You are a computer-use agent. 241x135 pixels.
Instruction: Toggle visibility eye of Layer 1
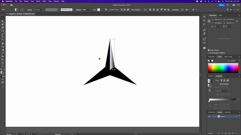209,117
